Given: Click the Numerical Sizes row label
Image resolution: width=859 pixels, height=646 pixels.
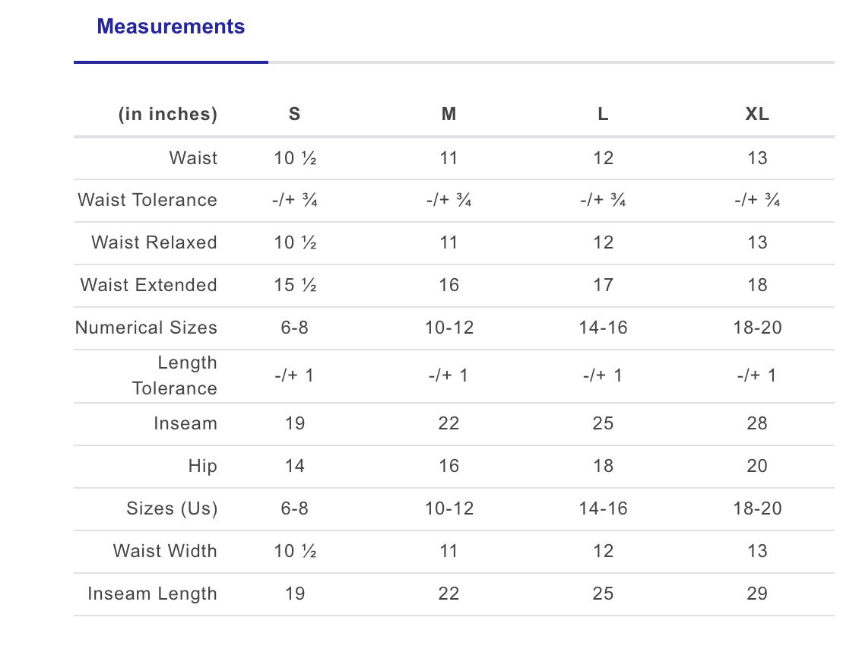Looking at the screenshot, I should 146,327.
